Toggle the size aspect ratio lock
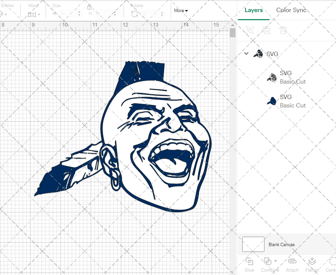This screenshot has height=275, width=336. click(89, 7)
